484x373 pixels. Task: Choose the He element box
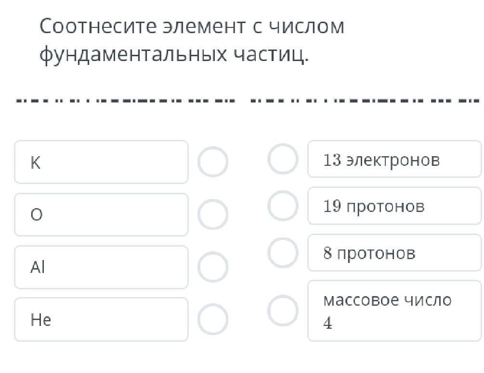point(101,319)
